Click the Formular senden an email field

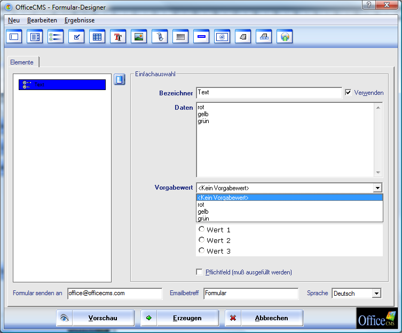115,294
